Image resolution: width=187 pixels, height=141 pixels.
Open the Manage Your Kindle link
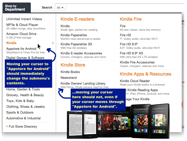138,99
